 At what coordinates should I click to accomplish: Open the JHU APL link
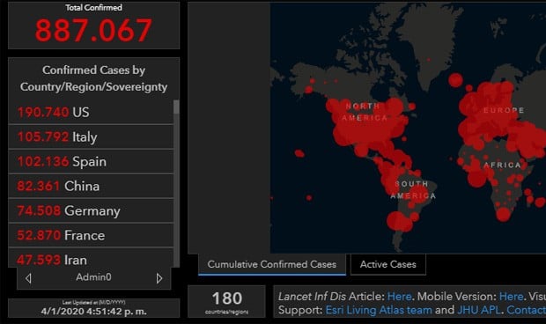(x=479, y=310)
